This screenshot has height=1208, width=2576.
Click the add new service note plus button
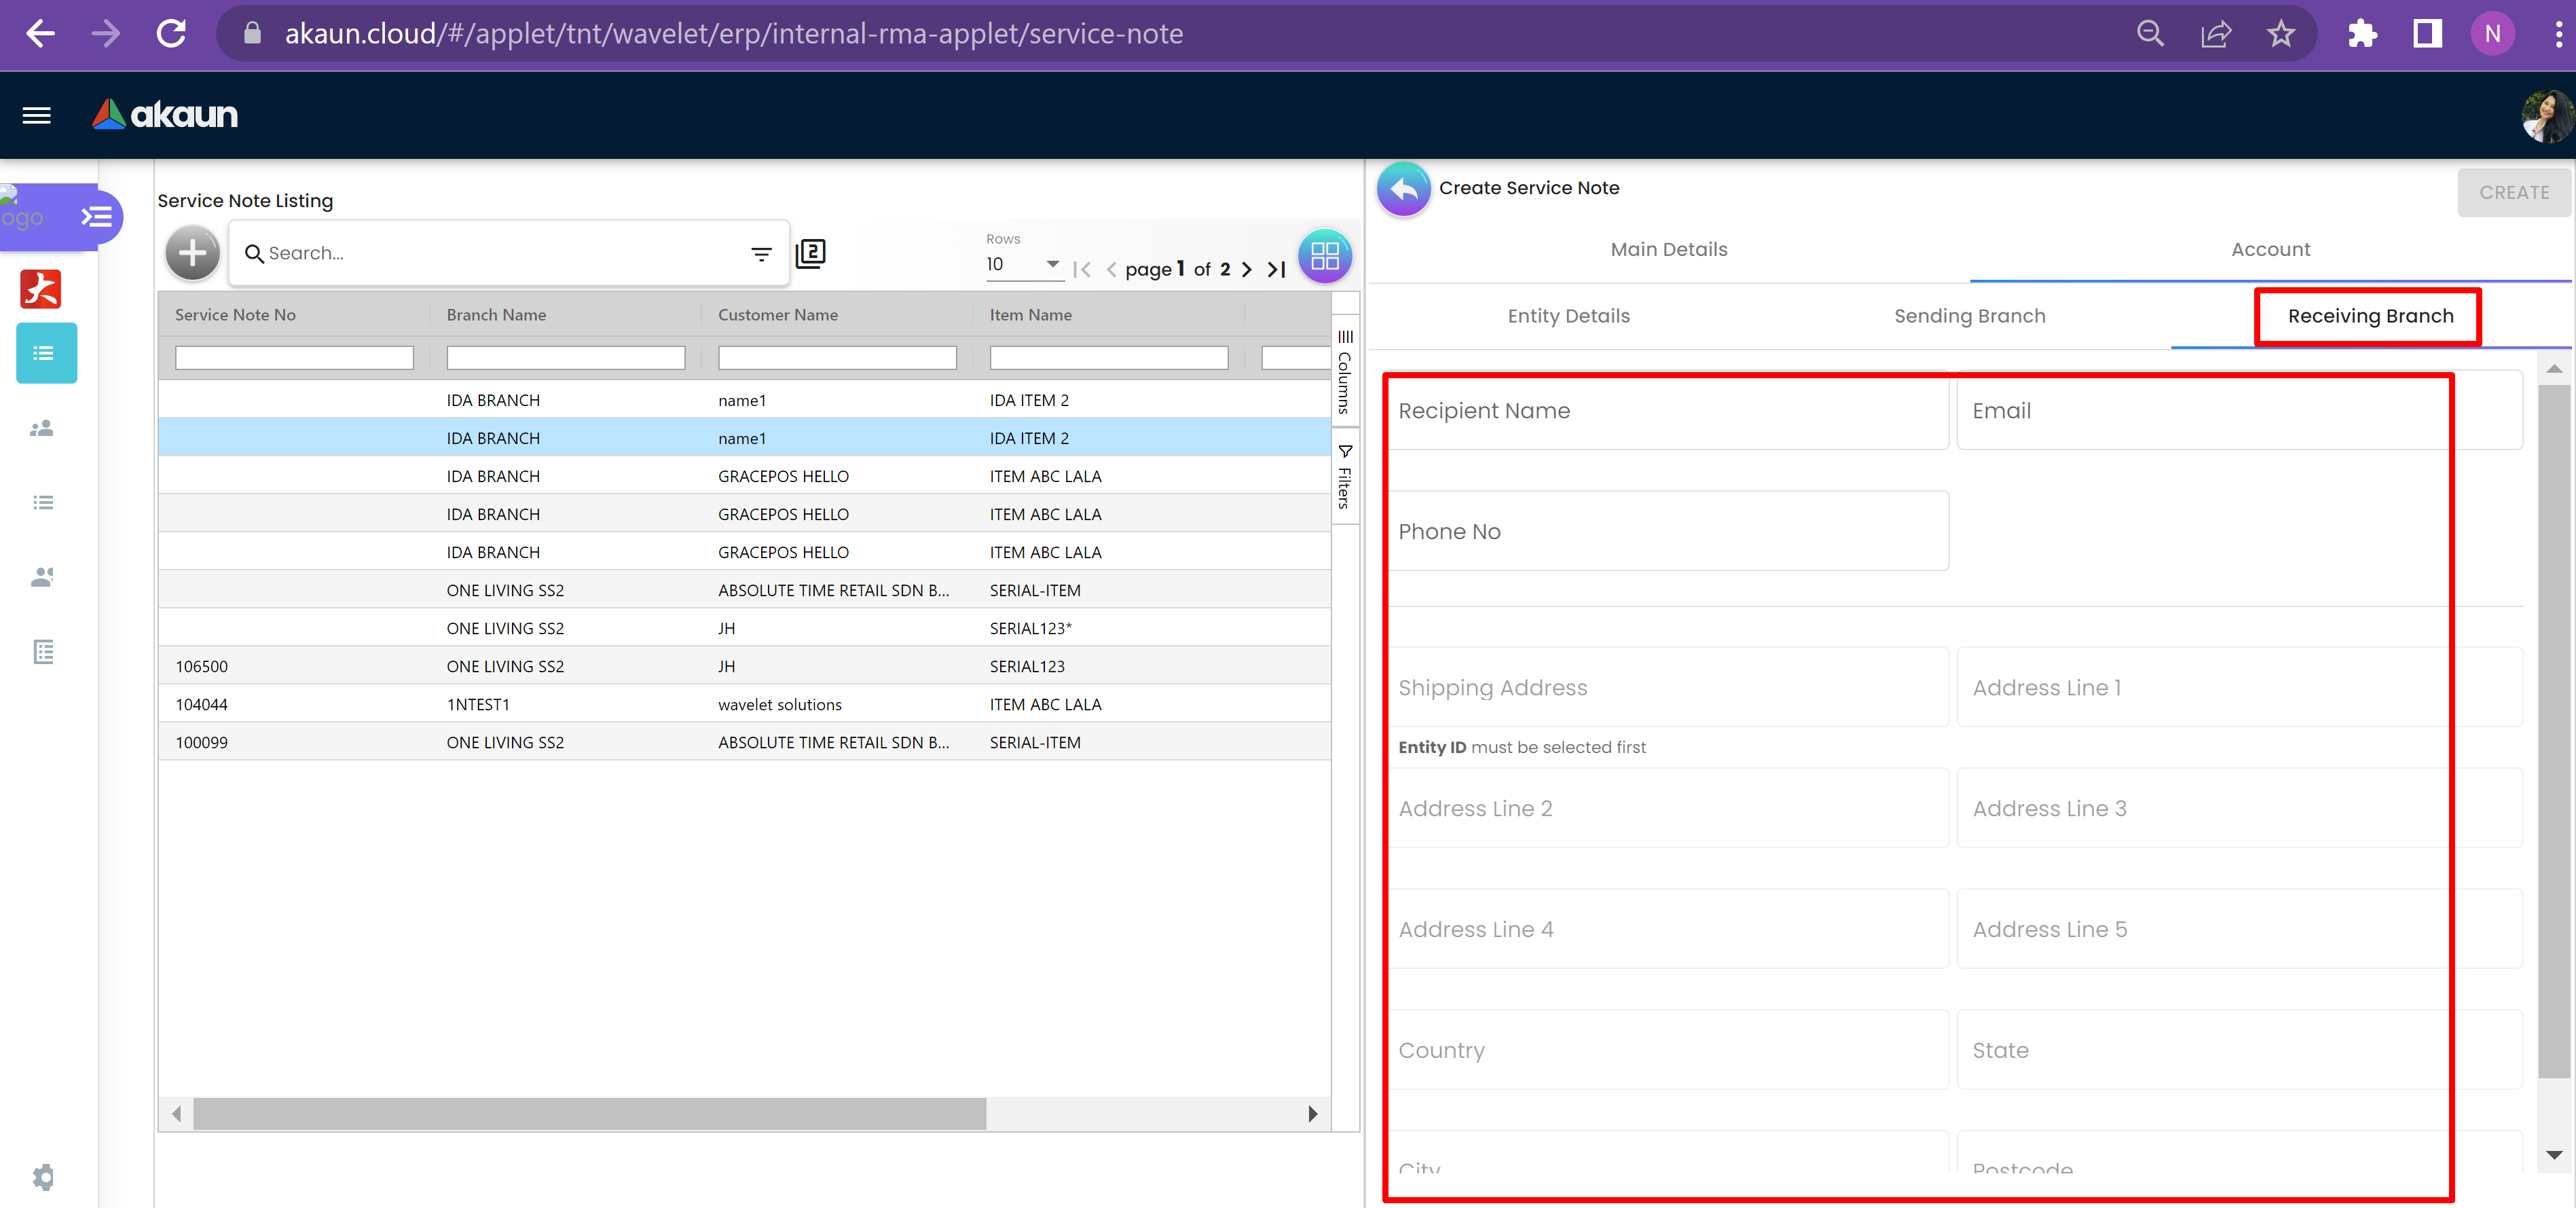192,253
